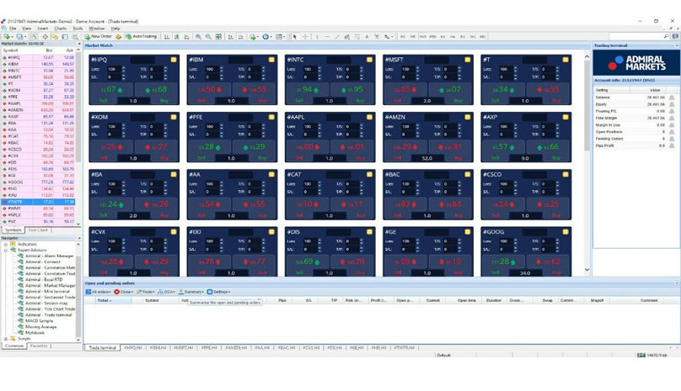Open the Indicators list green-plus dropdown
The image size is (681, 391).
point(254,37)
